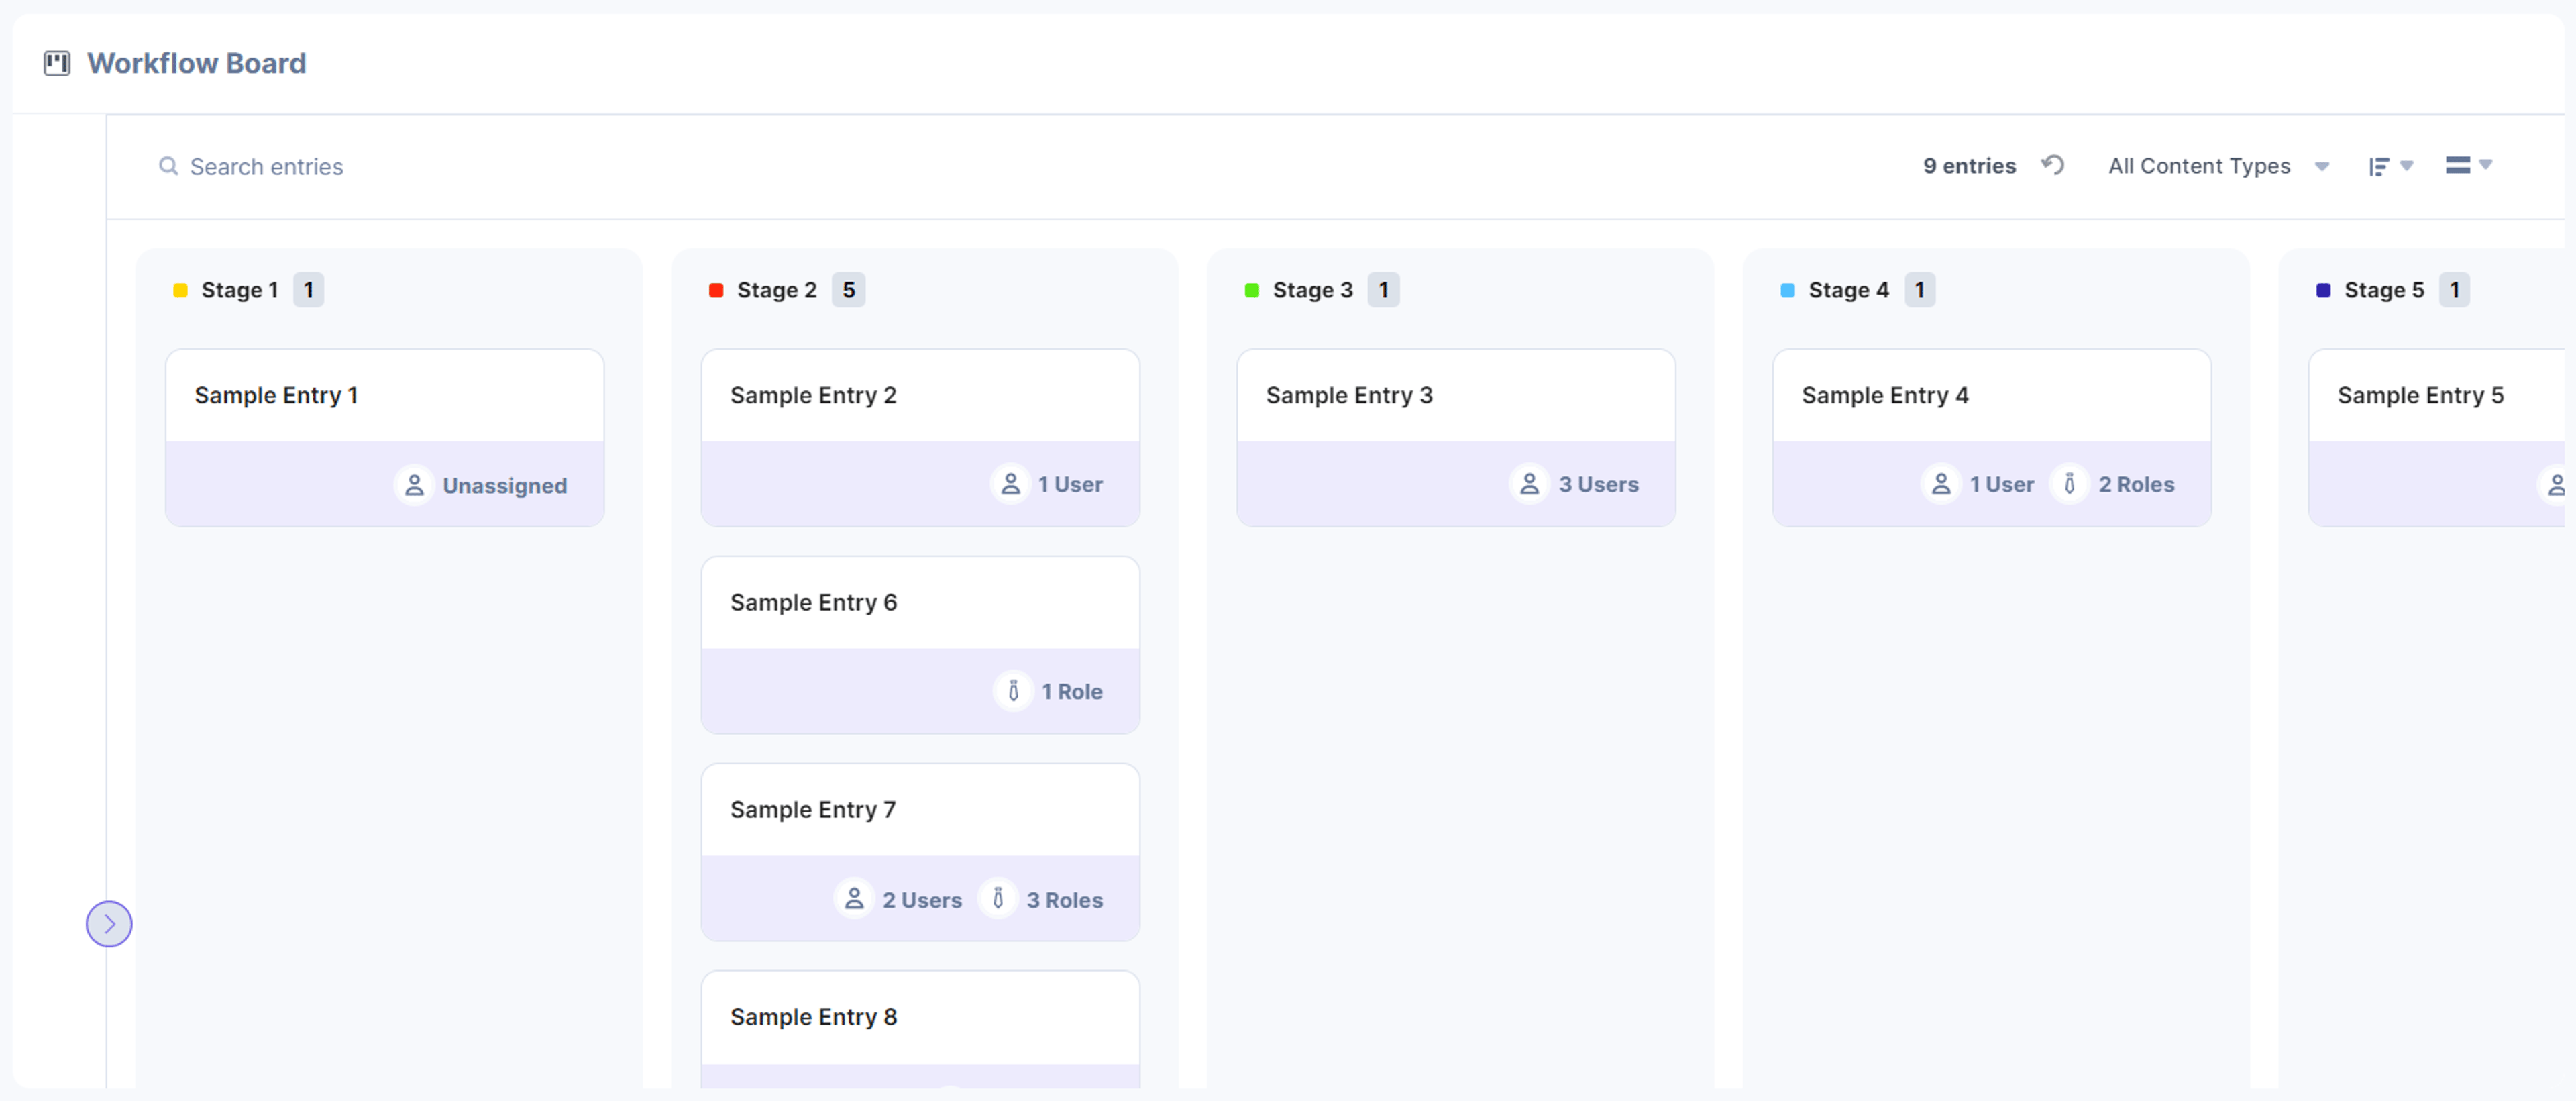Click the 1 User label on Sample Entry 2
Viewport: 2576px width, 1101px height.
(1070, 485)
